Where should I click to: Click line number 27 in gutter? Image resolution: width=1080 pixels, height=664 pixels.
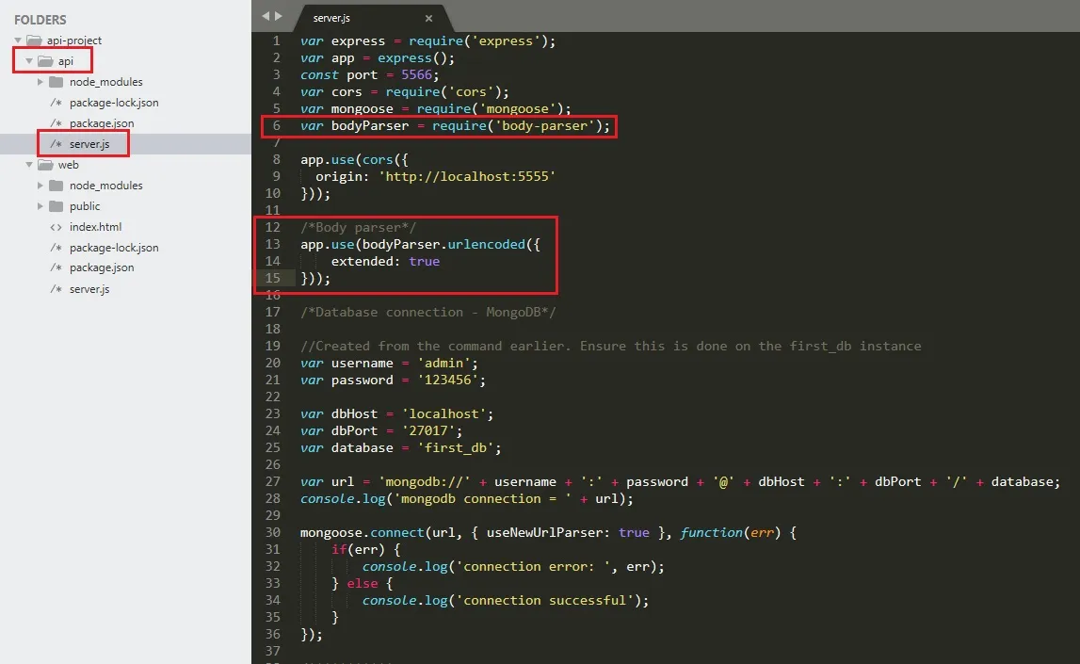coord(273,481)
